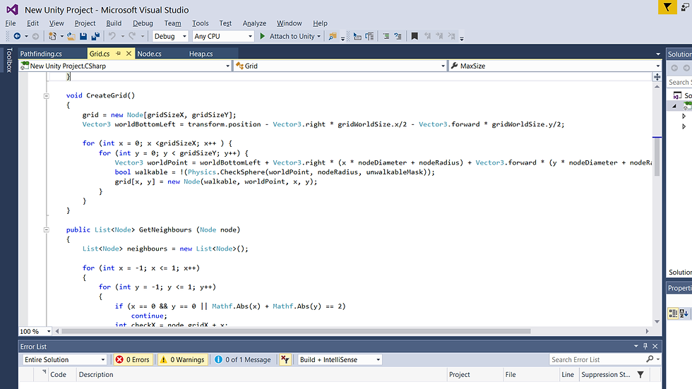Toggle the 0 Warnings filter button
This screenshot has width=692, height=389.
coord(183,359)
